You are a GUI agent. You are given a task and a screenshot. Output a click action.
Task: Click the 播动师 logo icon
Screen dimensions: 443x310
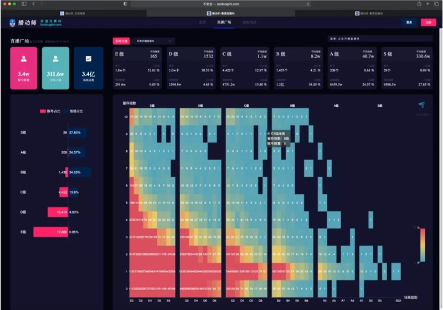pyautogui.click(x=13, y=23)
